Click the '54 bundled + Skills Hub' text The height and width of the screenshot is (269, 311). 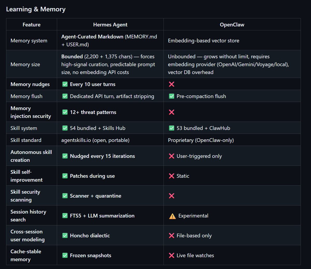pyautogui.click(x=97, y=128)
